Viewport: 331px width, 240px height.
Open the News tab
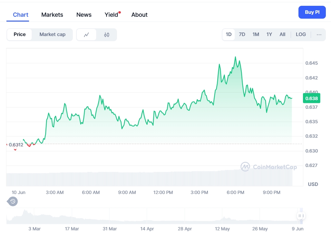(x=84, y=15)
